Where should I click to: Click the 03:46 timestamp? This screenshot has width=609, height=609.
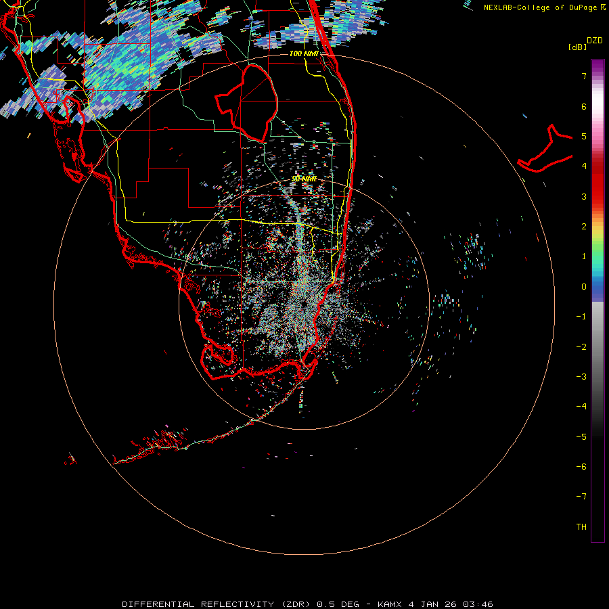tap(478, 604)
